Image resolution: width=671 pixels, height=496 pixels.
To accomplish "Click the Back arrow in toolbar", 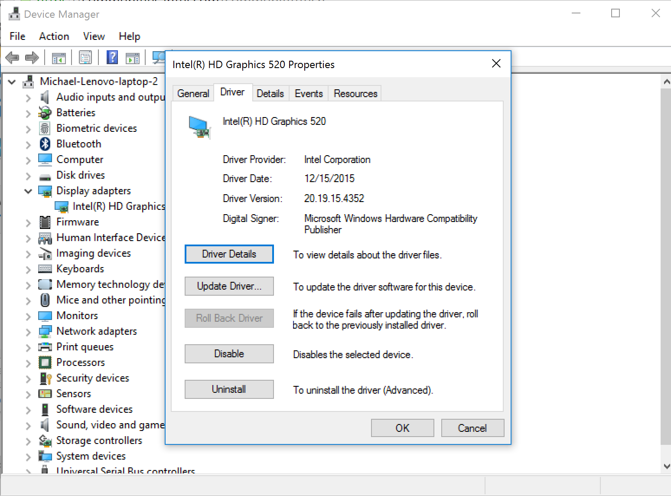I will click(12, 57).
